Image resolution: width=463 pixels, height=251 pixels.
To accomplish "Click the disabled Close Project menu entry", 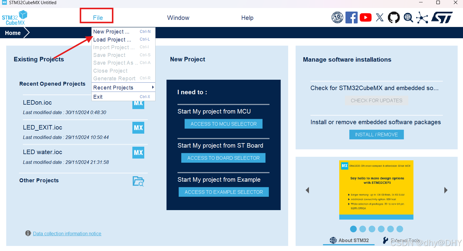I will click(123, 71).
